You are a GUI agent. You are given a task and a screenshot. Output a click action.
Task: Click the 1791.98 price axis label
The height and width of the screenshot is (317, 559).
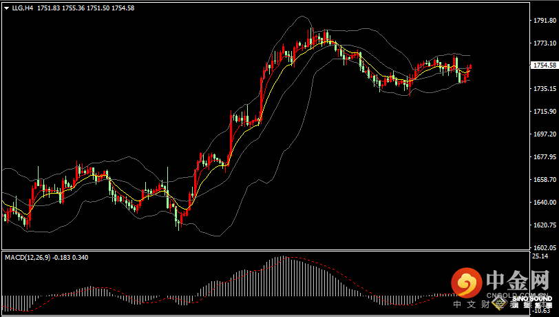545,21
